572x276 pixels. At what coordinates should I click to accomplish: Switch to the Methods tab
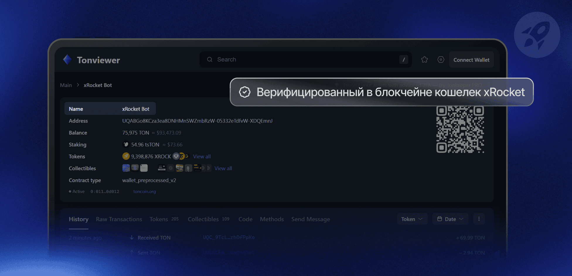[272, 219]
